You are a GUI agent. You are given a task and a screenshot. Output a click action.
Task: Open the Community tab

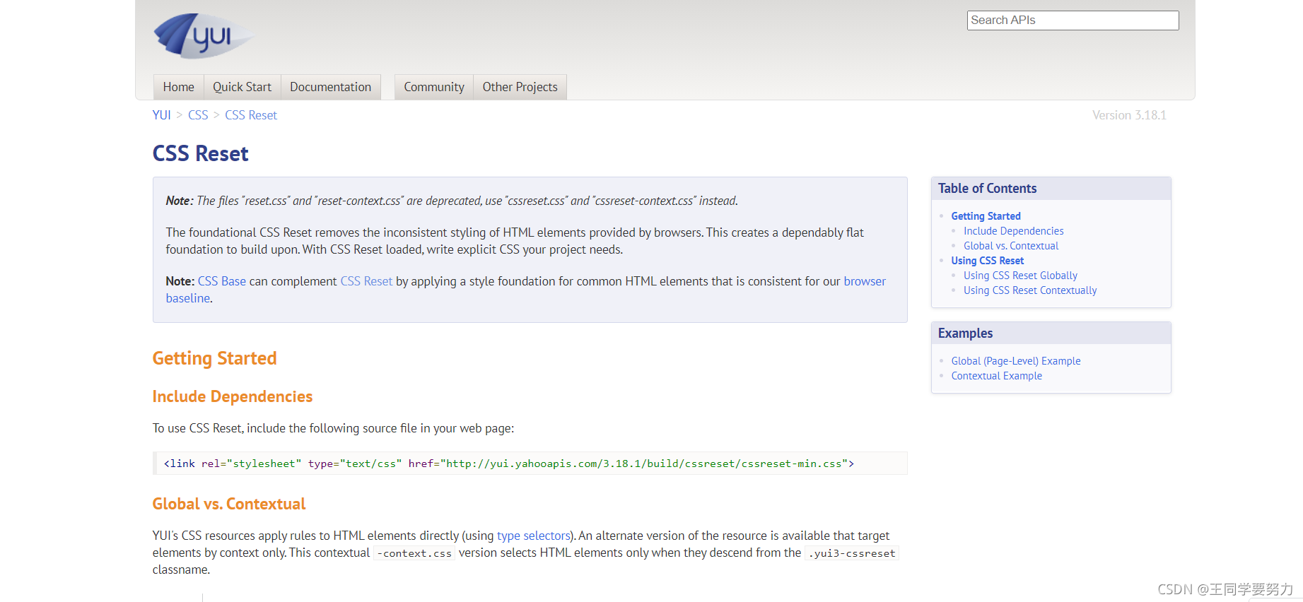coord(434,87)
